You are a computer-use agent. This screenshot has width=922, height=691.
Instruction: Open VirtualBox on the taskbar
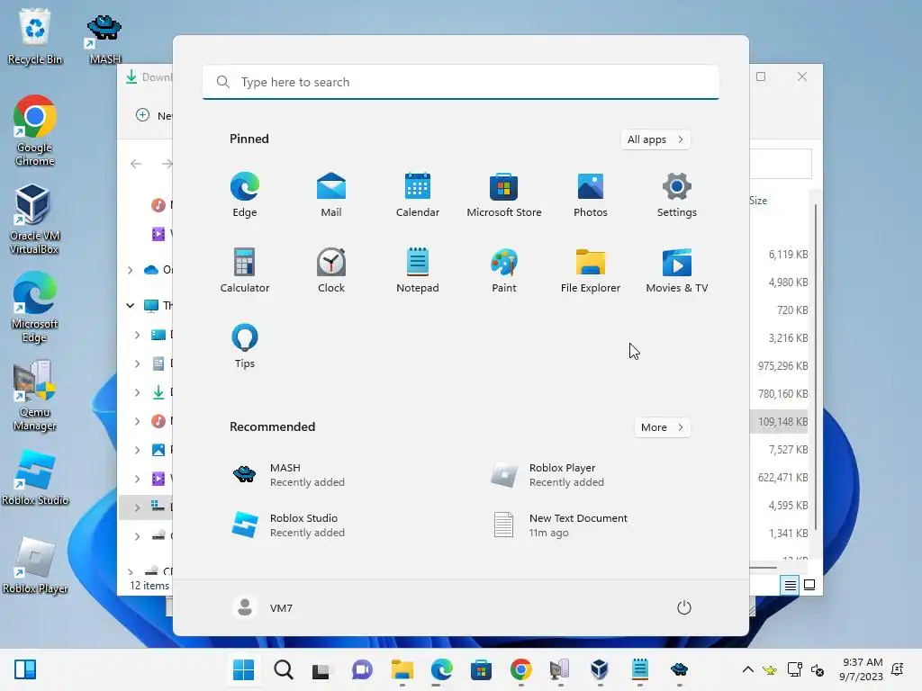click(x=599, y=669)
